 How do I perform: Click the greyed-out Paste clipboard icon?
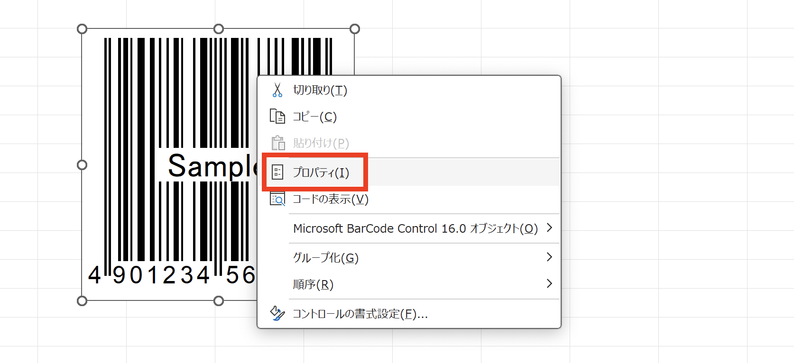coord(278,143)
